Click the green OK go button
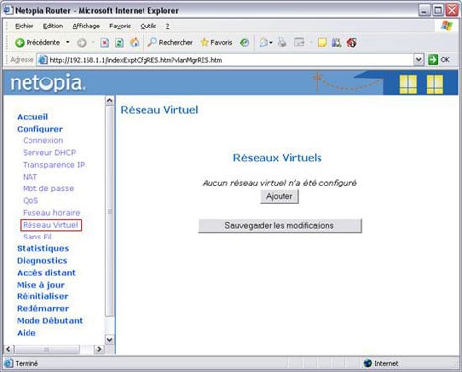 (438, 60)
